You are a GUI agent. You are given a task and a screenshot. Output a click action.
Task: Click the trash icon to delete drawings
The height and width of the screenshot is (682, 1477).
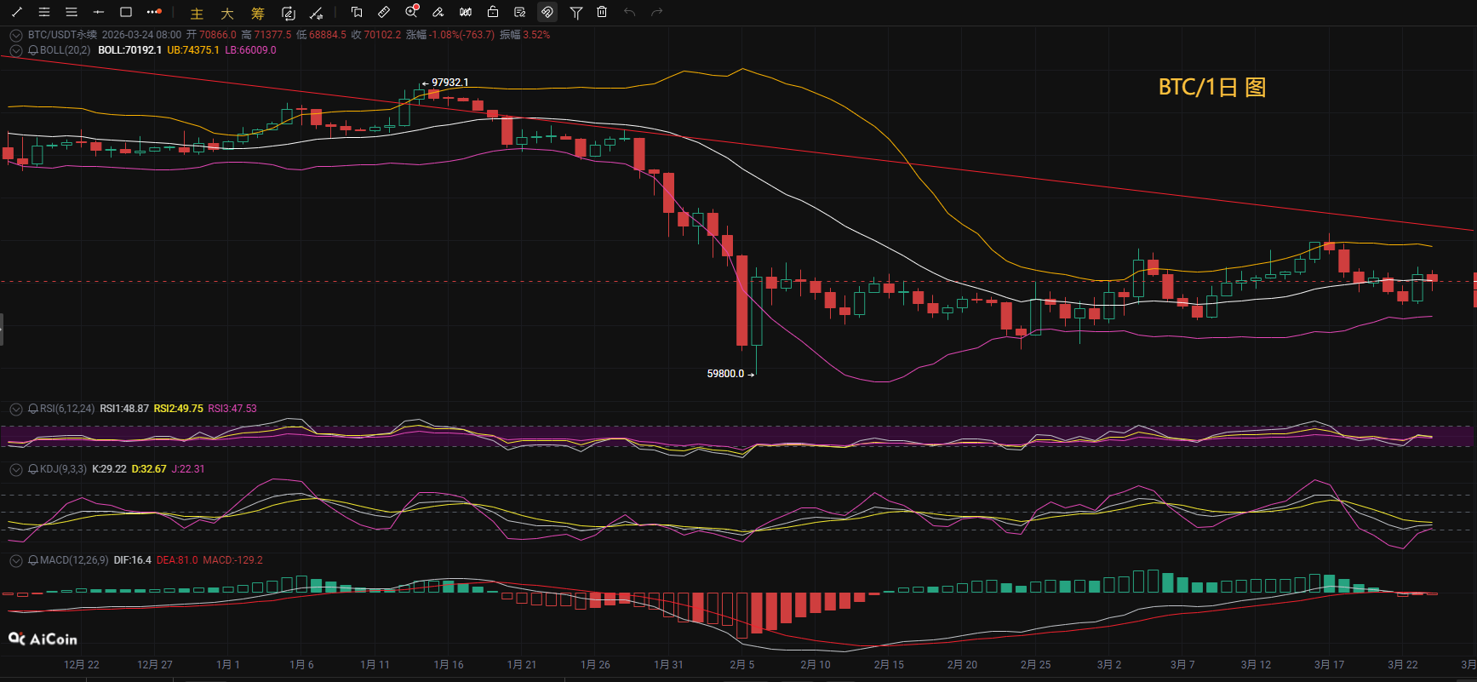(x=602, y=12)
